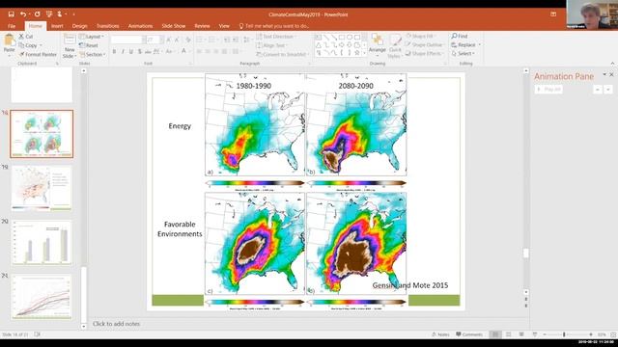Close the Animation Pane
Viewport: 618px width, 347px height.
coord(611,74)
